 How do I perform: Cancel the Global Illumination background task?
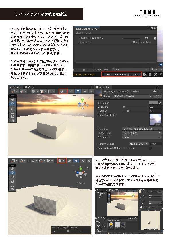(155, 38)
